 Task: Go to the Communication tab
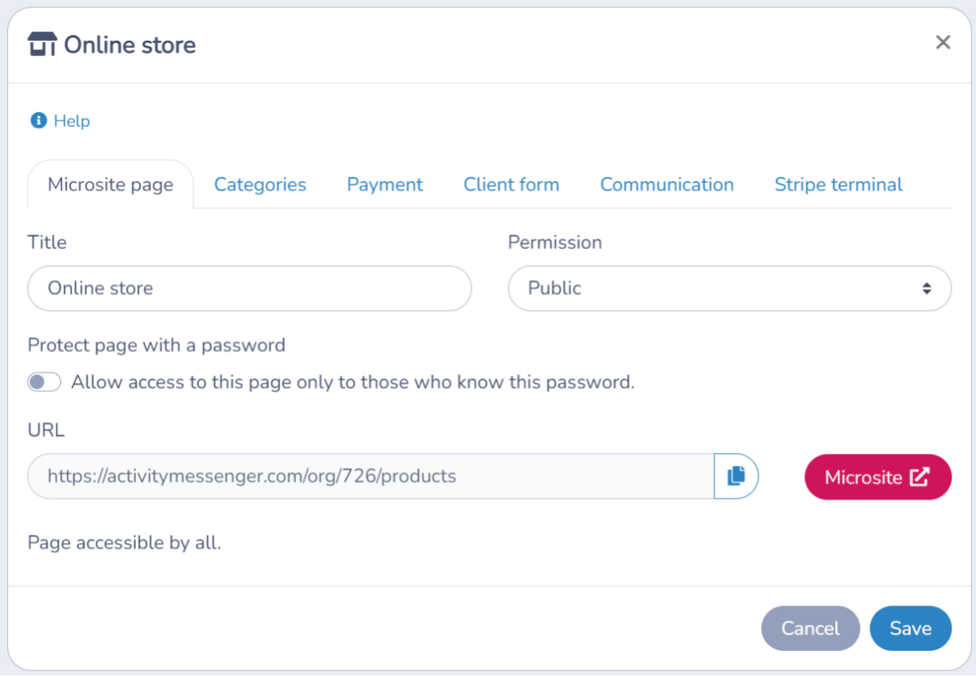(667, 185)
